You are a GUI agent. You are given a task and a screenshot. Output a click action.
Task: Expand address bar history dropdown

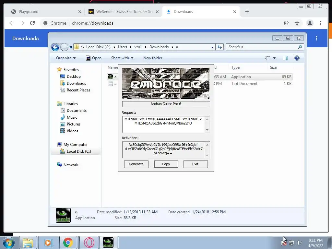(x=212, y=47)
